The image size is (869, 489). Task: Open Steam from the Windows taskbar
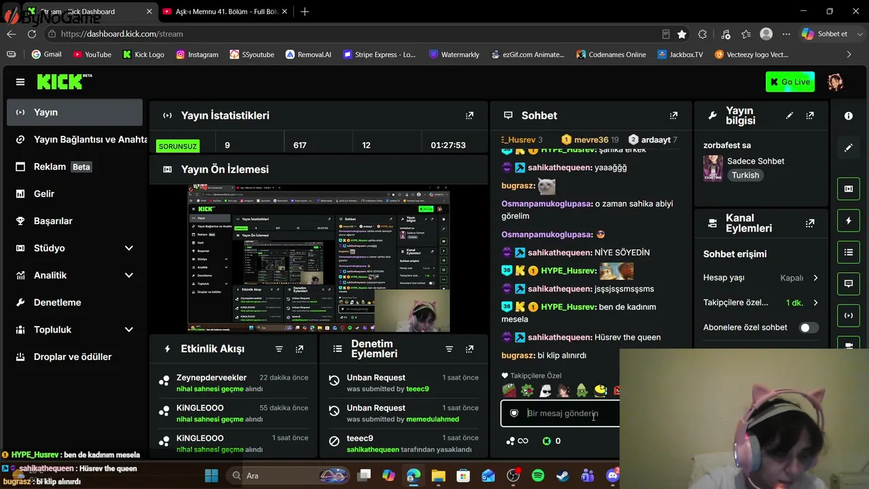(x=562, y=475)
